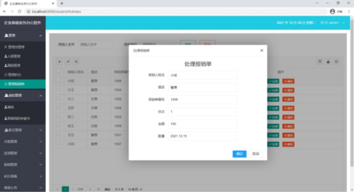Click the green 处理 button for row 1004
This screenshot has width=355, height=192.
click(x=273, y=90)
